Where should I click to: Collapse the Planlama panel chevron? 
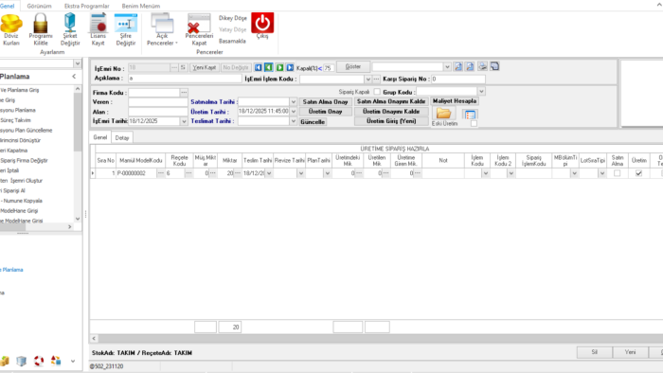pyautogui.click(x=74, y=77)
